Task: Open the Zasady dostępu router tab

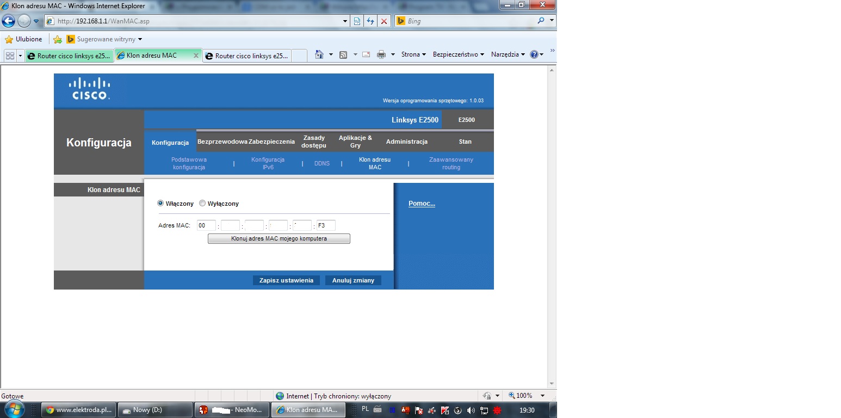Action: point(314,142)
